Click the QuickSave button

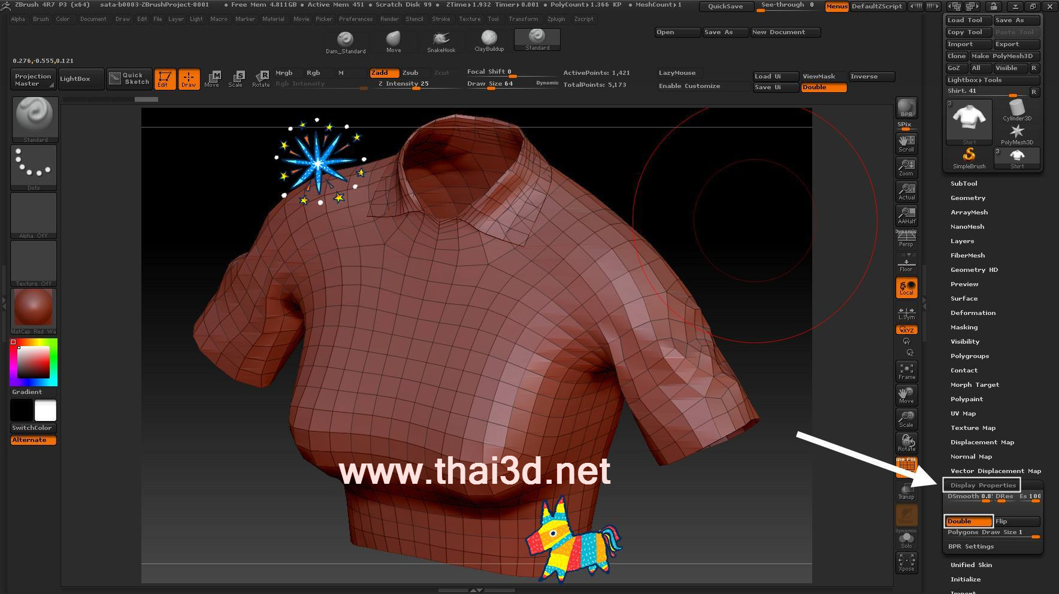[x=725, y=7]
